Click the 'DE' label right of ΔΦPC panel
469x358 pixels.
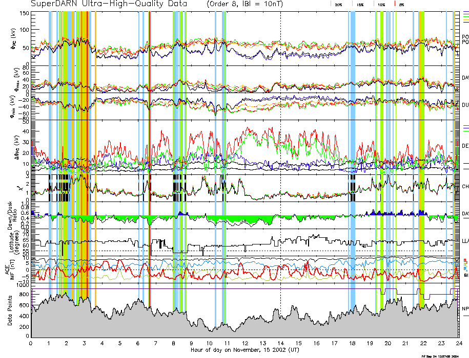click(465, 146)
